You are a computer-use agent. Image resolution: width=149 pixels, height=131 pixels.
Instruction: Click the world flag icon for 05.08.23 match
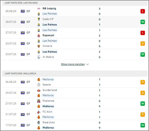pyautogui.click(x=23, y=11)
